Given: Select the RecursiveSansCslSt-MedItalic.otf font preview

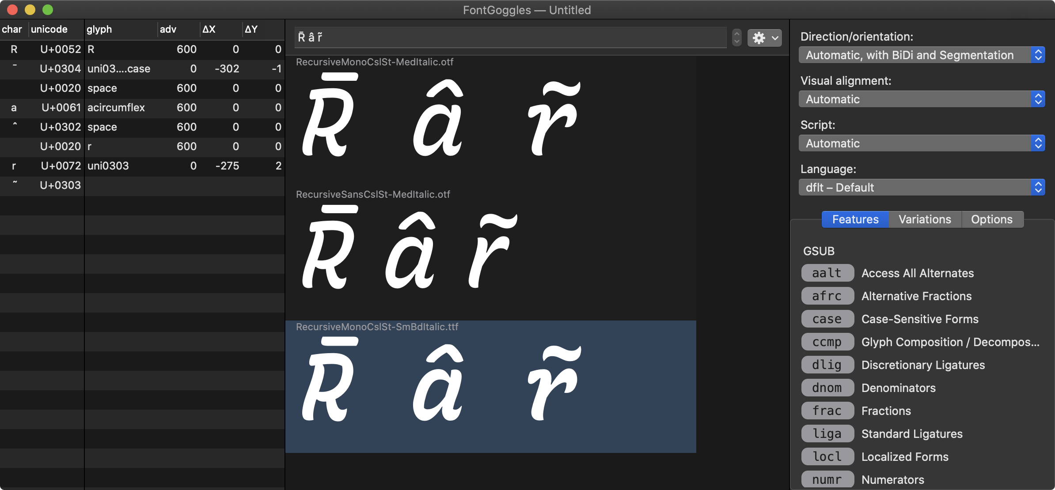Looking at the screenshot, I should click(x=490, y=254).
